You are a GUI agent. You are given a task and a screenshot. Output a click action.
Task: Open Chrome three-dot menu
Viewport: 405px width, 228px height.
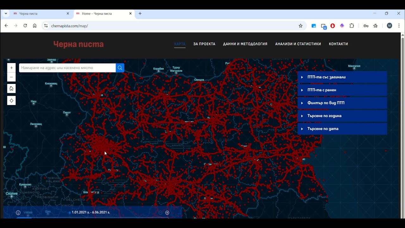coord(399,26)
